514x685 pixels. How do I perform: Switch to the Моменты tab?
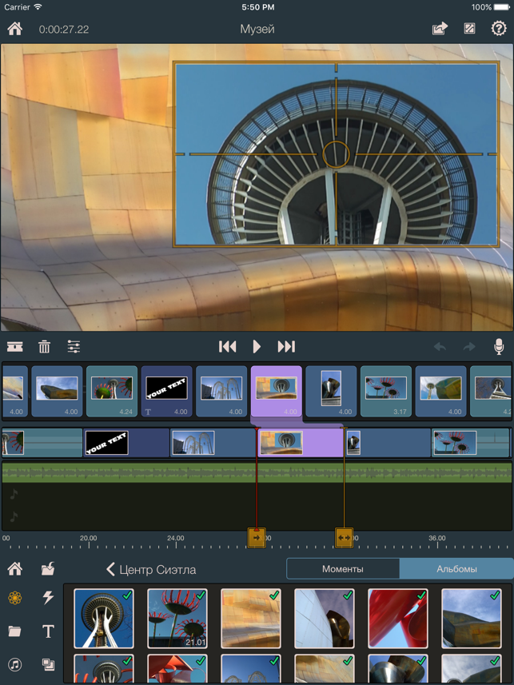343,569
